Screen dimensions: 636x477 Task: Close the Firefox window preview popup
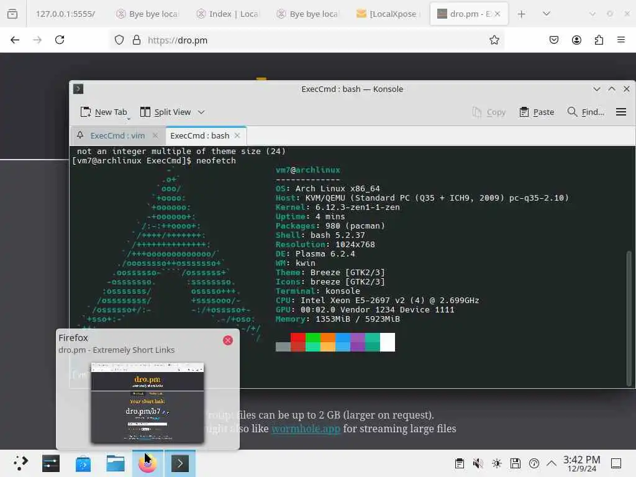click(x=227, y=340)
